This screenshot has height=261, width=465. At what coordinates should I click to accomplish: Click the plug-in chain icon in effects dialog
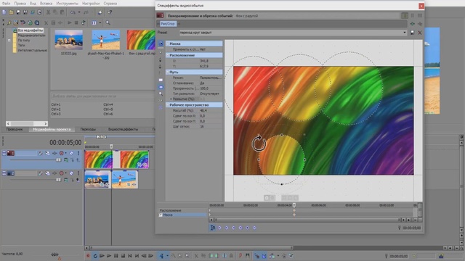(x=412, y=24)
